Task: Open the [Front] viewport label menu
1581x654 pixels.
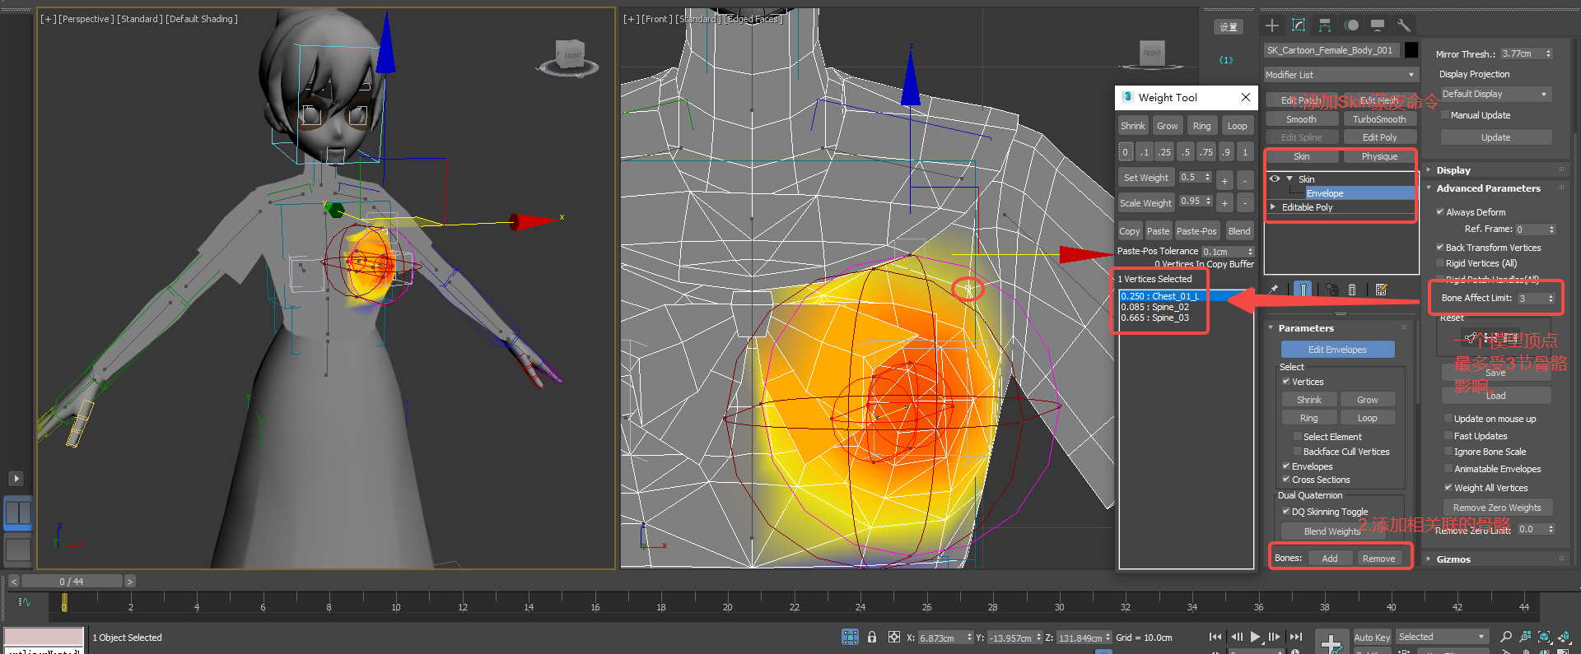Action: point(656,19)
